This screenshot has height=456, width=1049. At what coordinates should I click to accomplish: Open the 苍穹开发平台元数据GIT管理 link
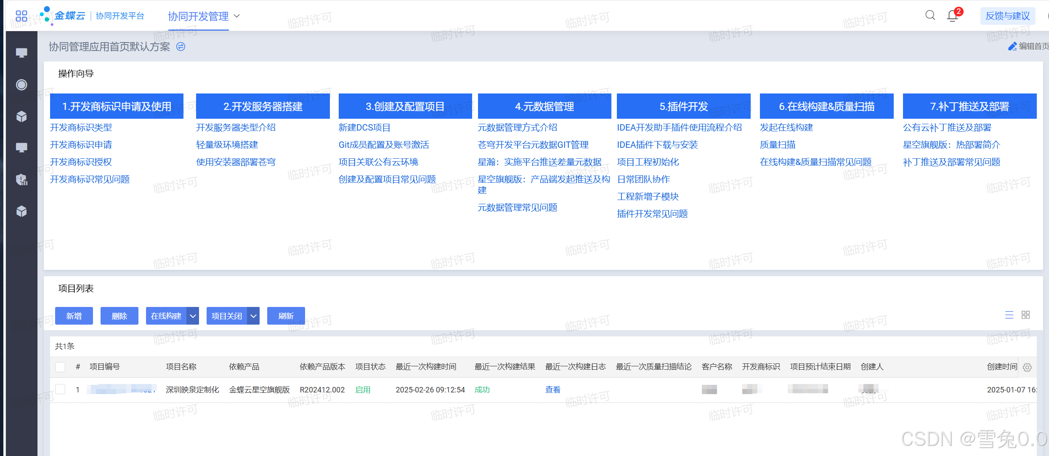pyautogui.click(x=533, y=145)
